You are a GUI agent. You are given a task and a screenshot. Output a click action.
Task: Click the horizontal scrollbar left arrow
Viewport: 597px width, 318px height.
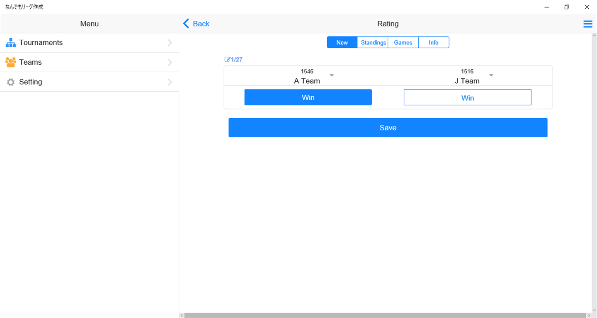pyautogui.click(x=182, y=316)
